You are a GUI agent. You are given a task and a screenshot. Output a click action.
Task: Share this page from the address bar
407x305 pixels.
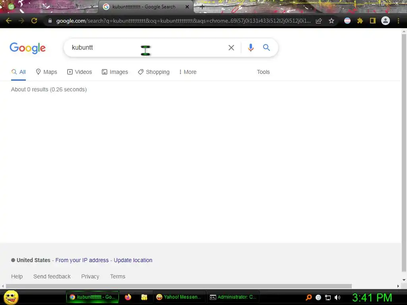(x=319, y=21)
